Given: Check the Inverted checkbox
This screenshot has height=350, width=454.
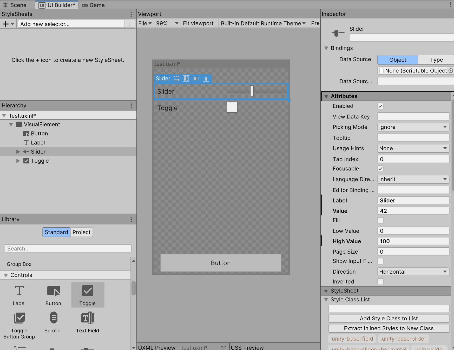Looking at the screenshot, I should click(x=380, y=282).
